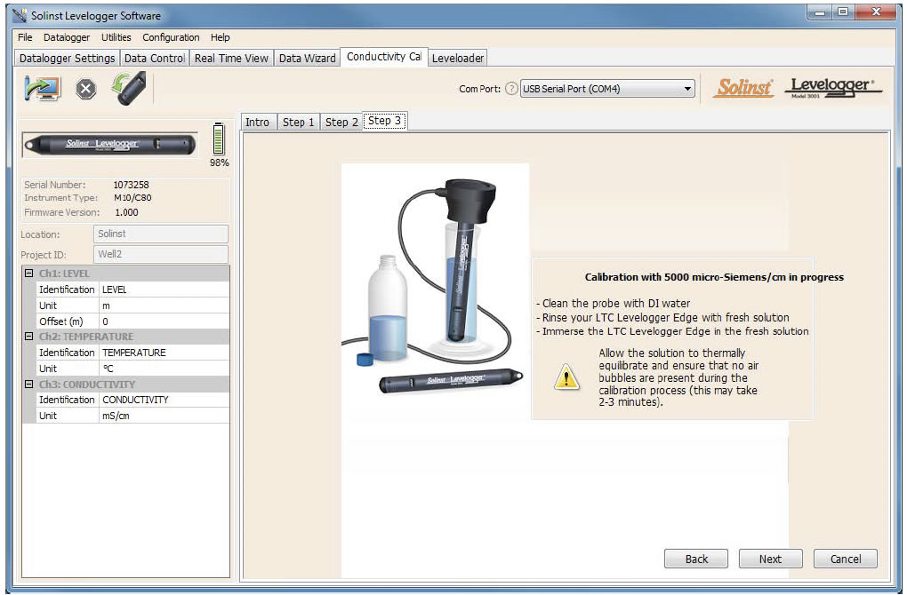Click the Levelogger Model 3001 logo

836,88
